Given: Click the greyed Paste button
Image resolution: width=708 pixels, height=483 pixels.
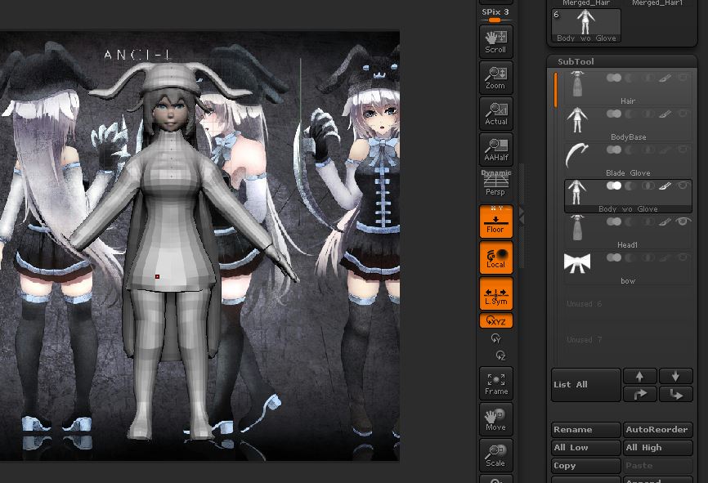Looking at the screenshot, I should (658, 466).
